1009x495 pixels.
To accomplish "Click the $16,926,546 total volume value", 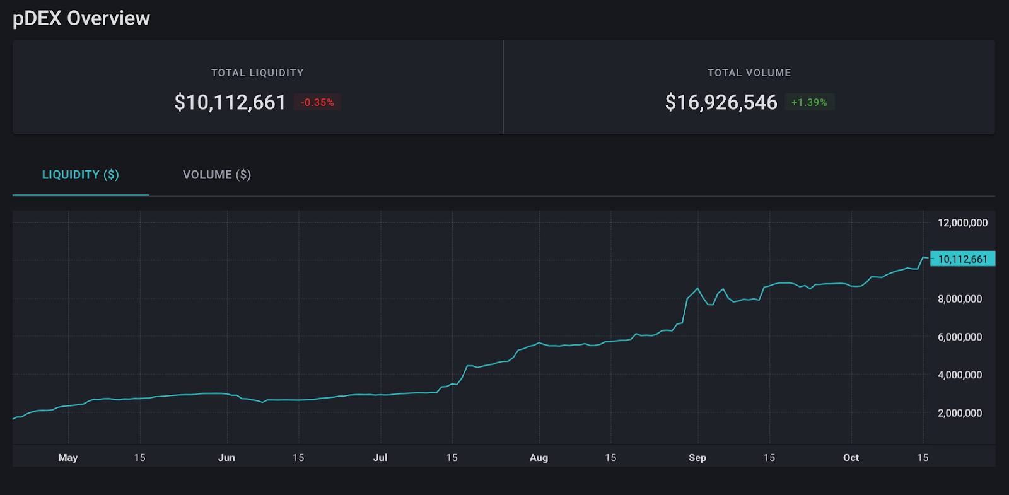I will (721, 102).
